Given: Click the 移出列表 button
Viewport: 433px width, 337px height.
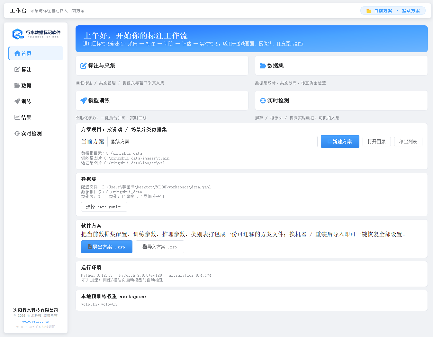Looking at the screenshot, I should 408,142.
